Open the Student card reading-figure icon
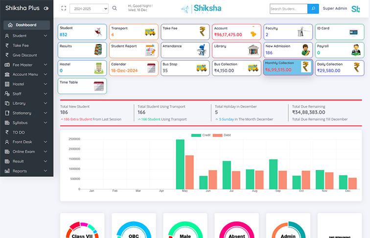This screenshot has width=370, height=238. (98, 32)
